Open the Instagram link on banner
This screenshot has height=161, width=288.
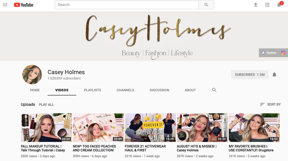(283, 53)
